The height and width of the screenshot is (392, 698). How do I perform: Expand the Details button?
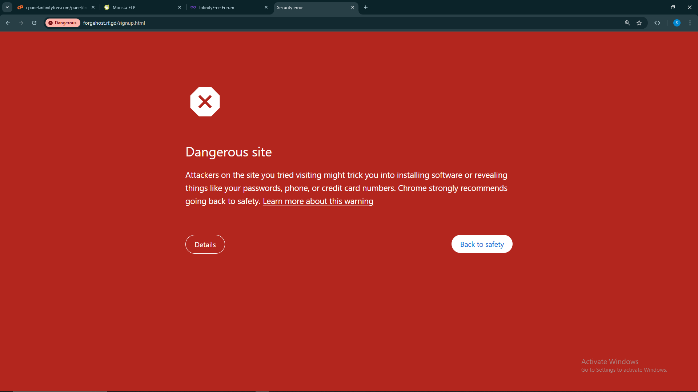coord(205,244)
